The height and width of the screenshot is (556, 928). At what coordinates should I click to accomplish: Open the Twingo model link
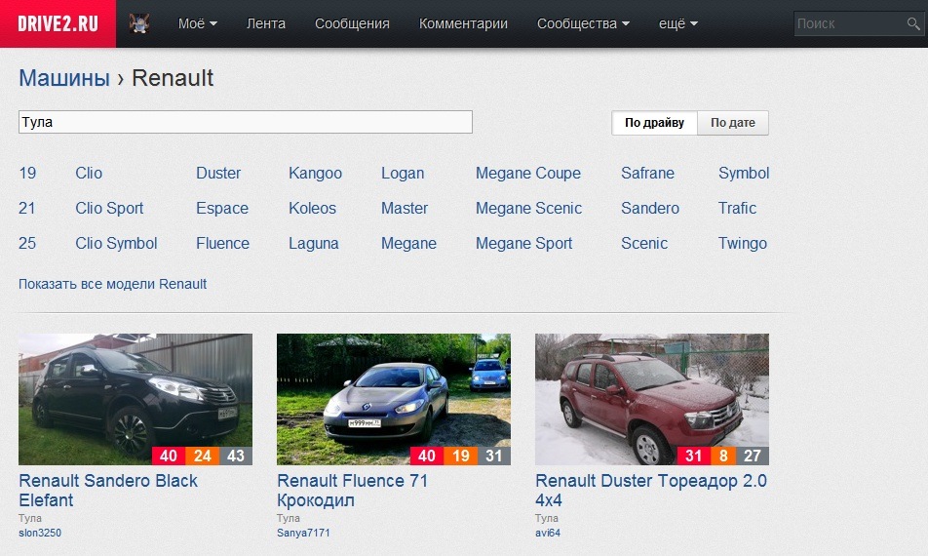[743, 243]
